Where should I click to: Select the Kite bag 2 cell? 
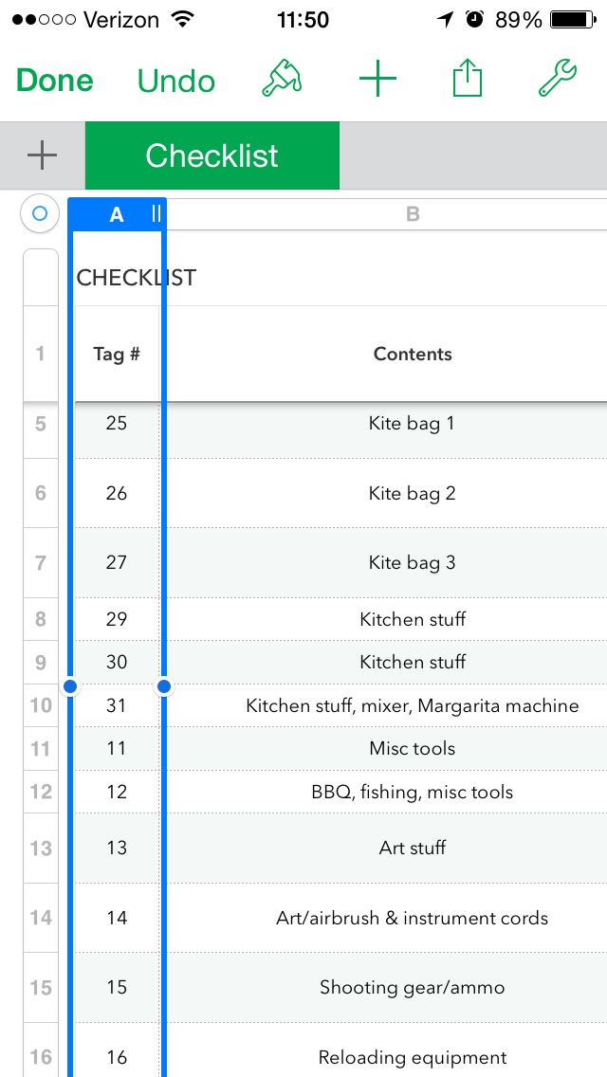[413, 493]
